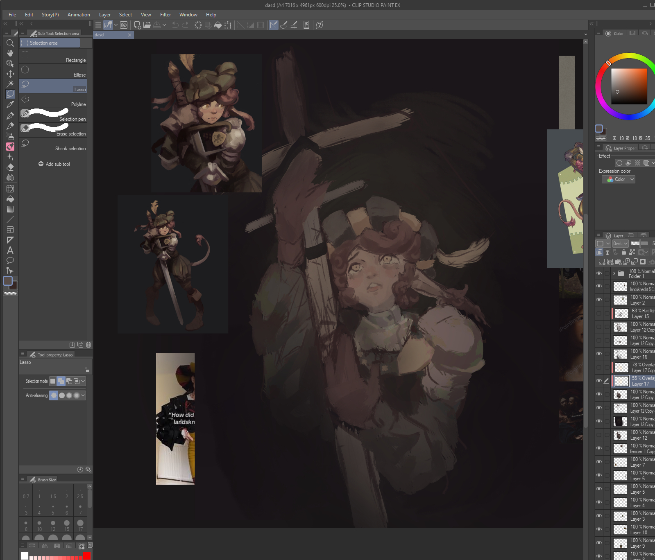Viewport: 655px width, 560px height.
Task: Choose the Polyline selection sub tool
Action: click(53, 101)
